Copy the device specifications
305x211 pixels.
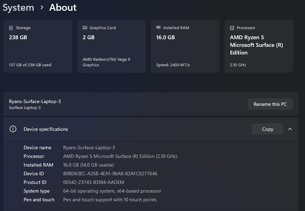click(x=267, y=129)
